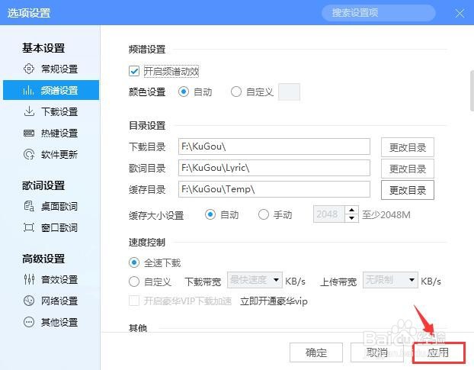Click 更改目录 for 下载目录
Screen dimensions: 474x370
(x=408, y=147)
